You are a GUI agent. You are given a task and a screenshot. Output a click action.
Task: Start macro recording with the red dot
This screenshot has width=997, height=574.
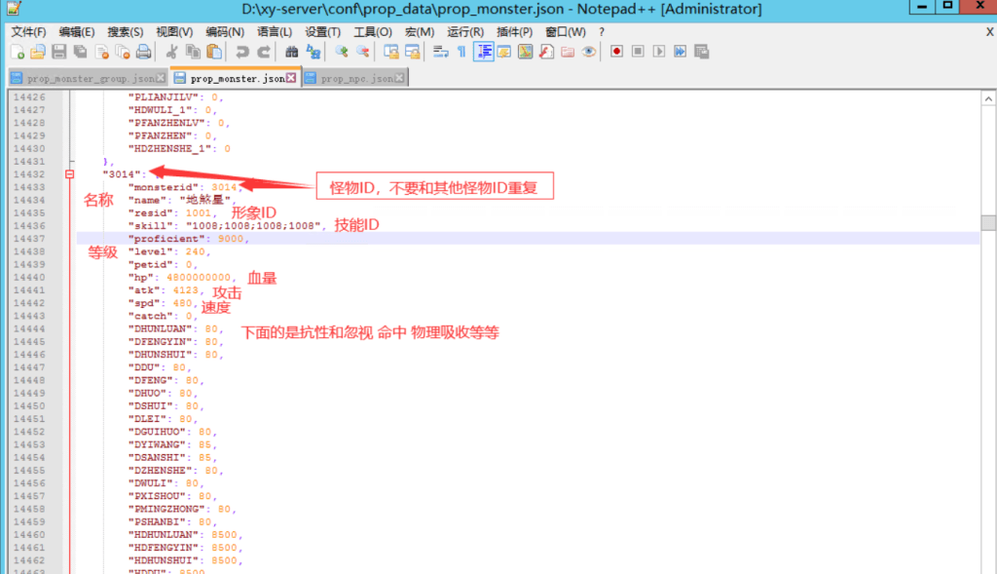(x=616, y=52)
